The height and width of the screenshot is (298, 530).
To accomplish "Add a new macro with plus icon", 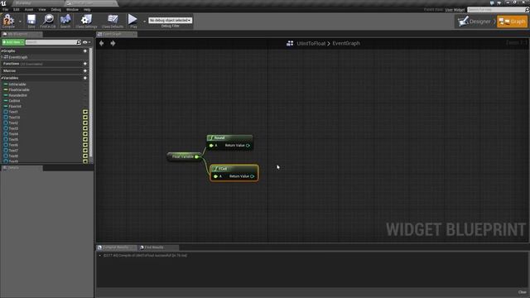I will coord(85,71).
